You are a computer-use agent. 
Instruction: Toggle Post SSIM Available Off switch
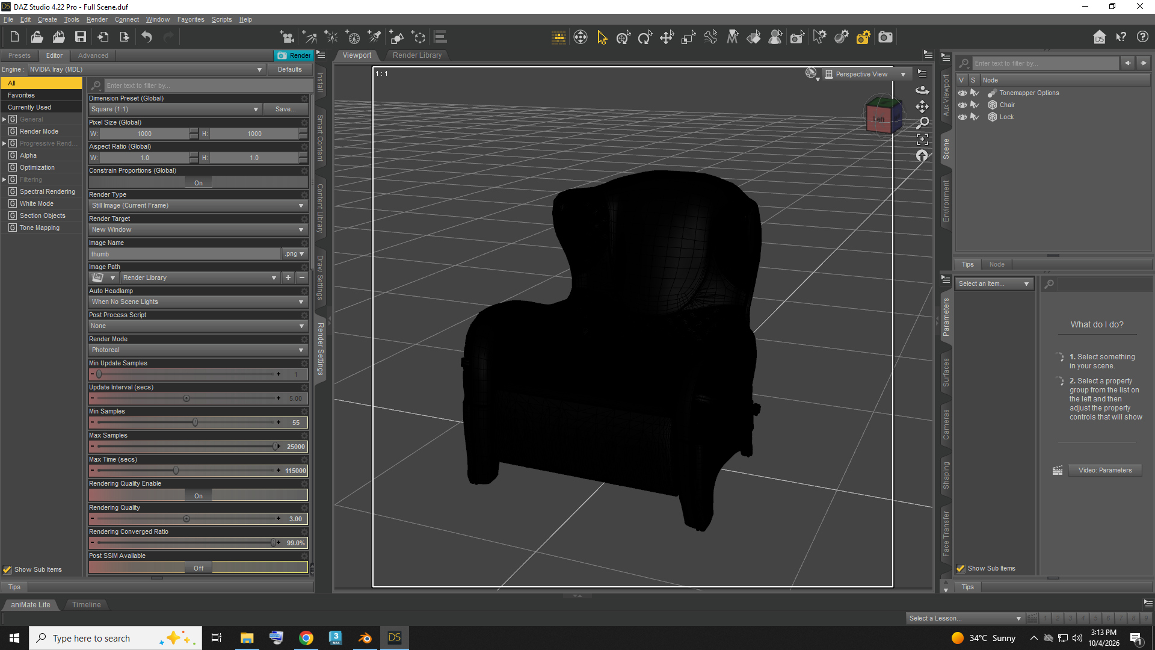(199, 568)
